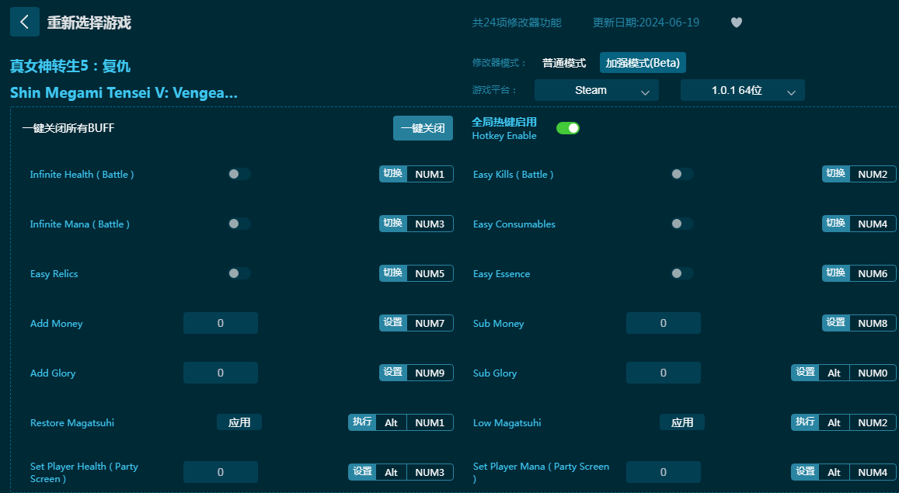Viewport: 899px width, 493px height.
Task: Click Alt modifier key for Restore Magatsuhi
Action: pyautogui.click(x=392, y=422)
